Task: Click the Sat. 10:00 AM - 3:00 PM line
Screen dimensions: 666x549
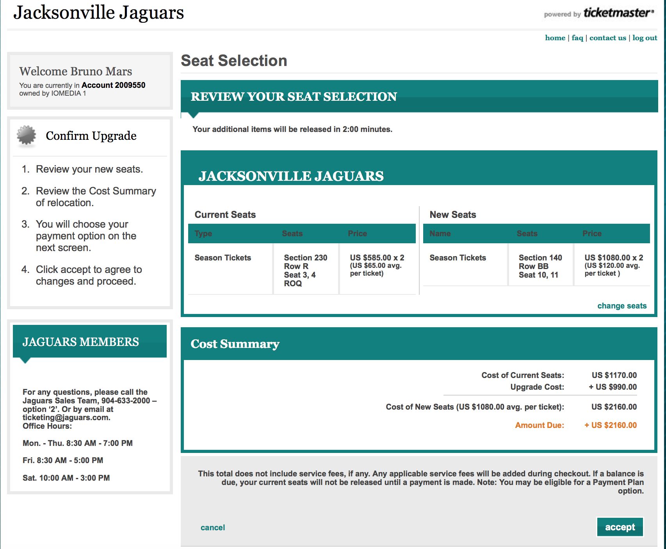Action: click(x=66, y=478)
